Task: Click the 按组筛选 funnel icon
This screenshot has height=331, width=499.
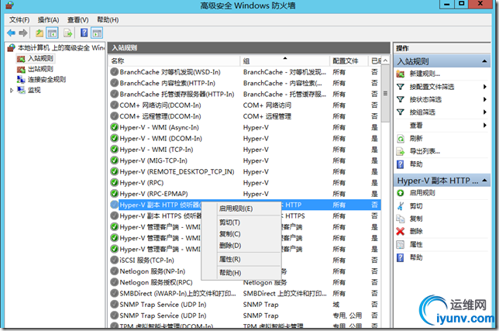Action: (x=401, y=112)
